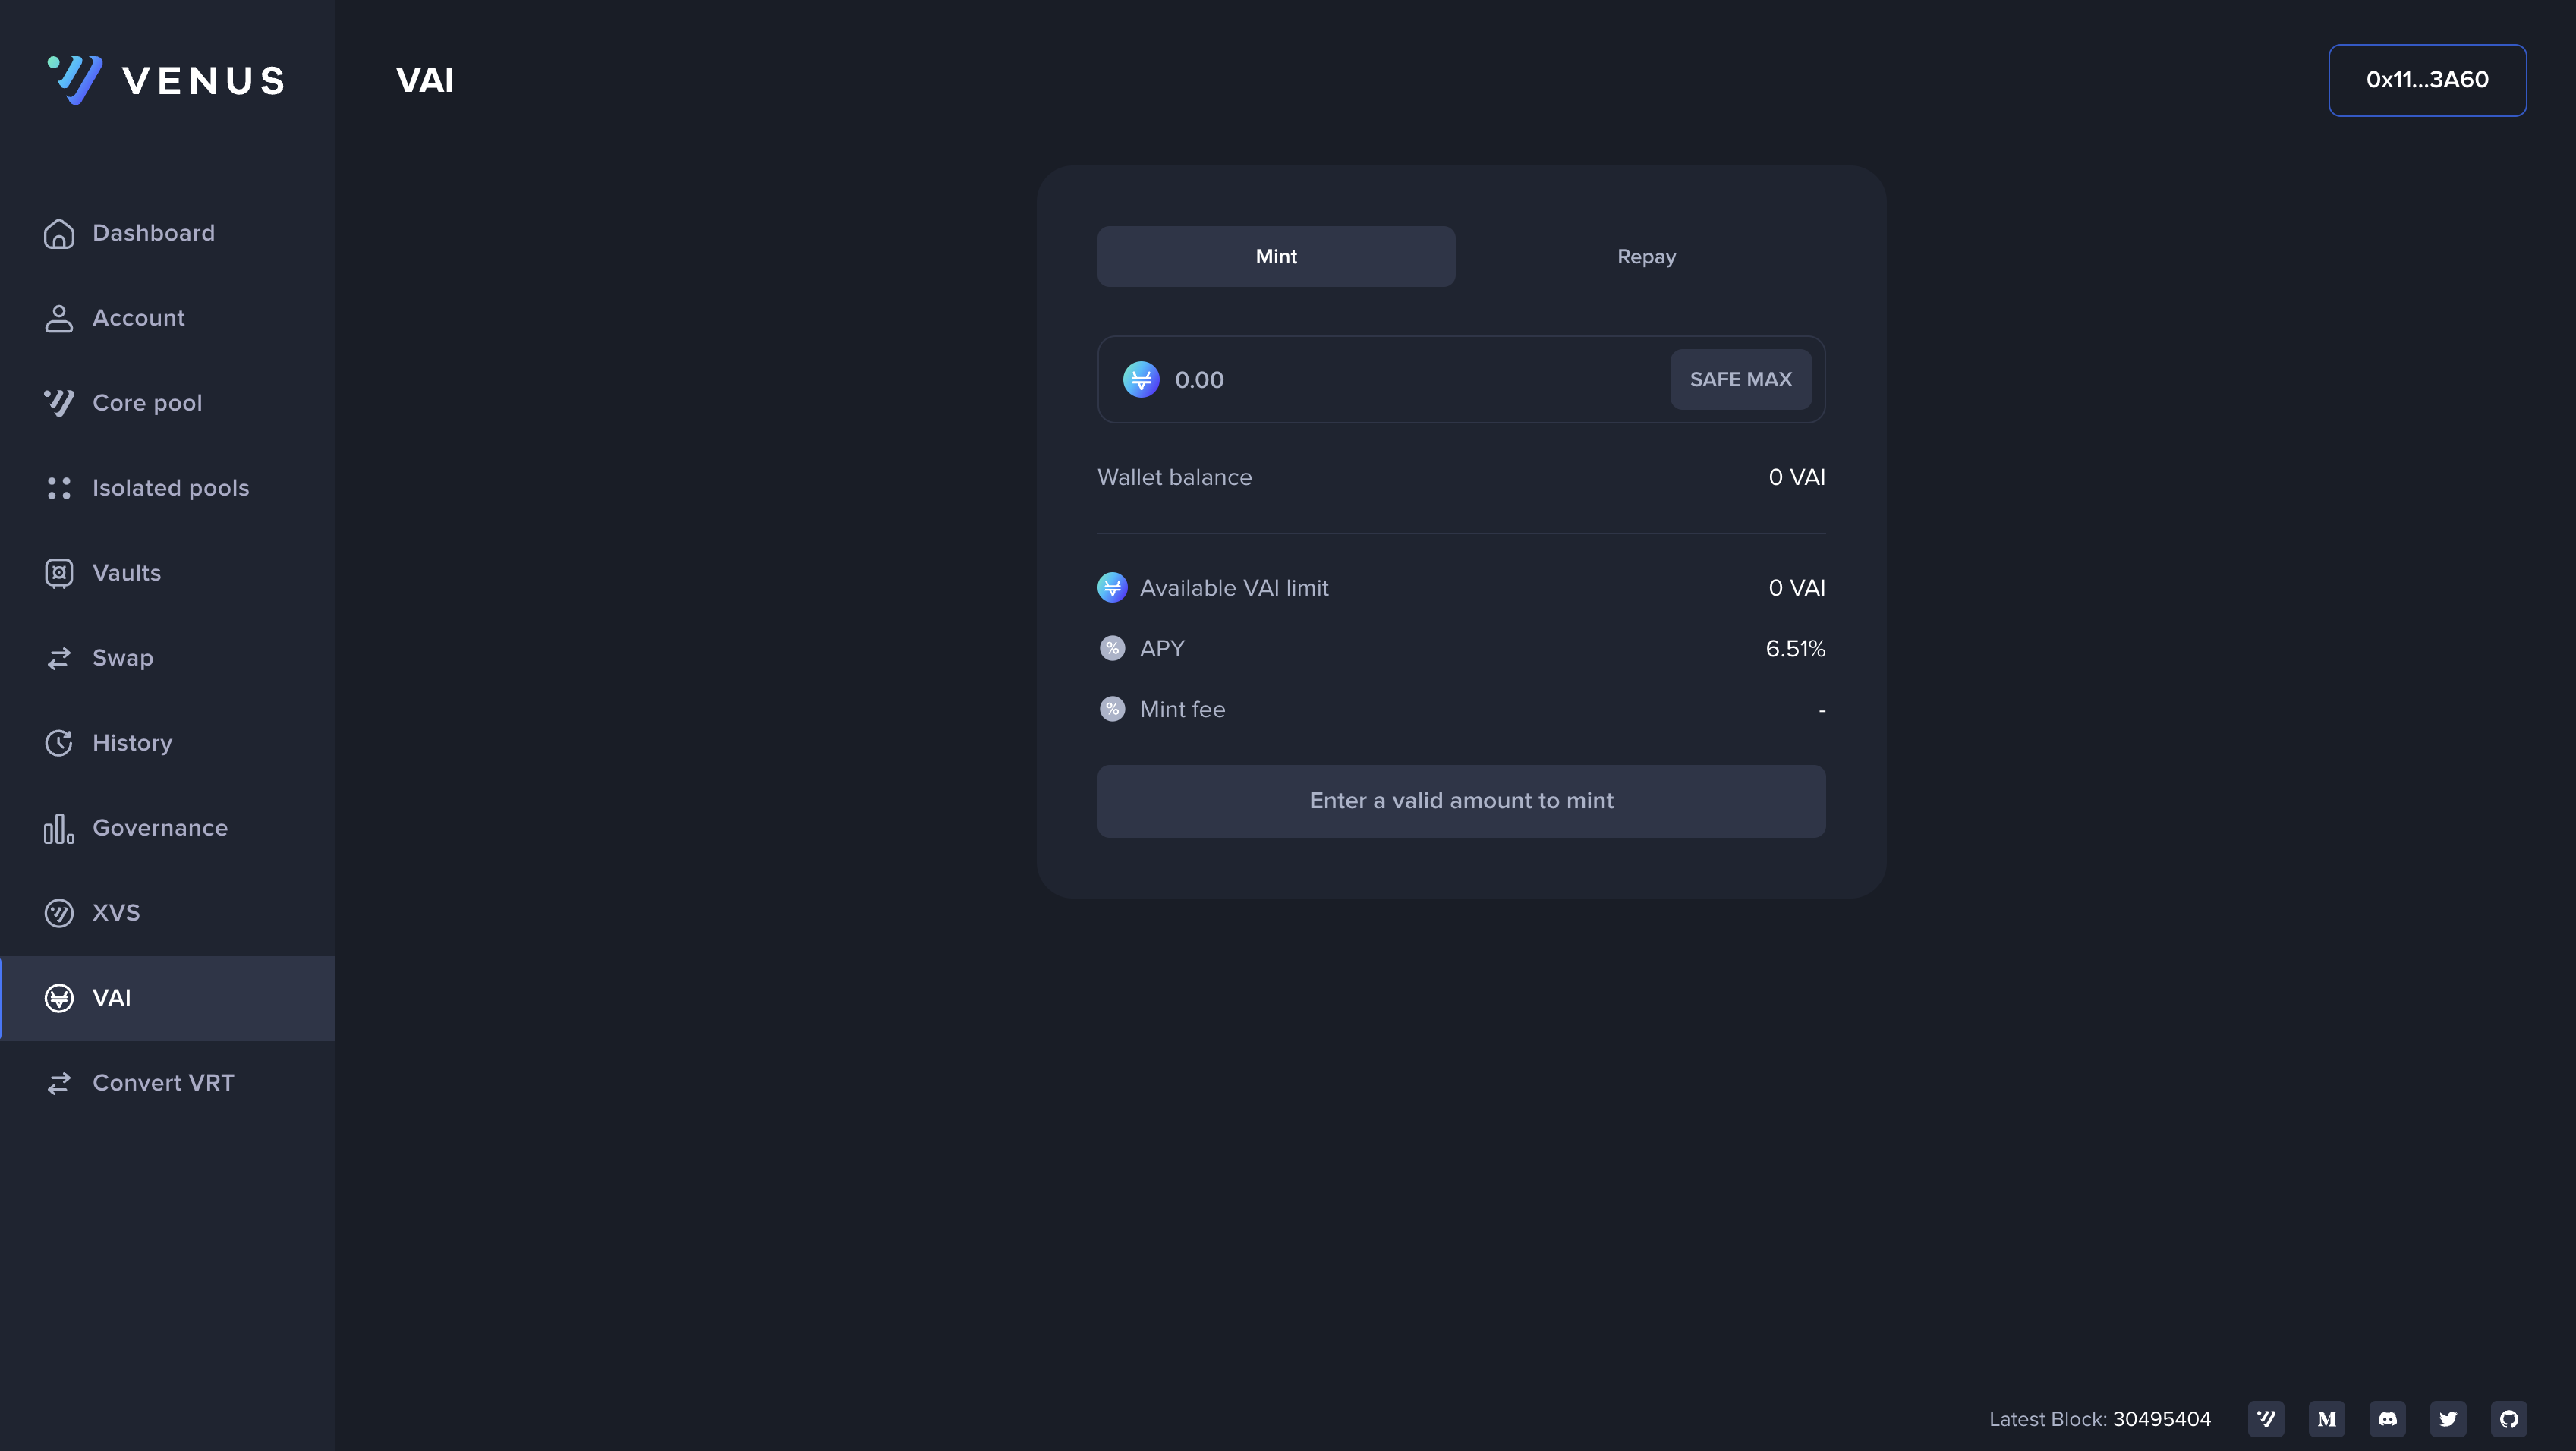Open the Twitter icon link in footer

coord(2448,1419)
